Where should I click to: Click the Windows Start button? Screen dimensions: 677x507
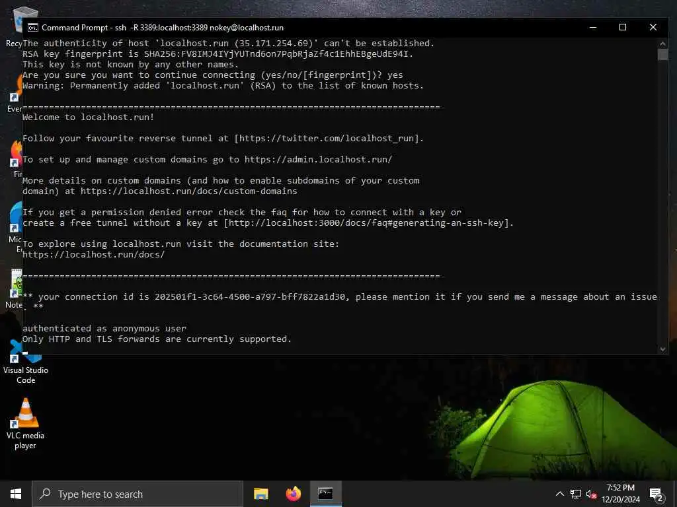click(x=16, y=494)
